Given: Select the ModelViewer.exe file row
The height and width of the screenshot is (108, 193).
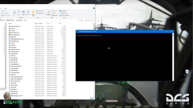Looking at the screenshot, I should point(37,49).
